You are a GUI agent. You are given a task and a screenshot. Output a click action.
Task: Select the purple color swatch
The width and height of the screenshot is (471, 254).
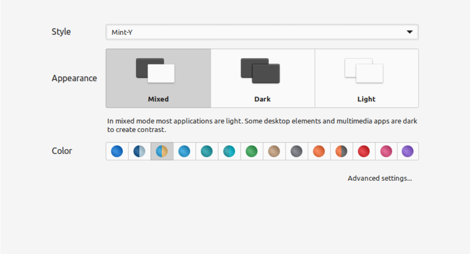(x=408, y=151)
